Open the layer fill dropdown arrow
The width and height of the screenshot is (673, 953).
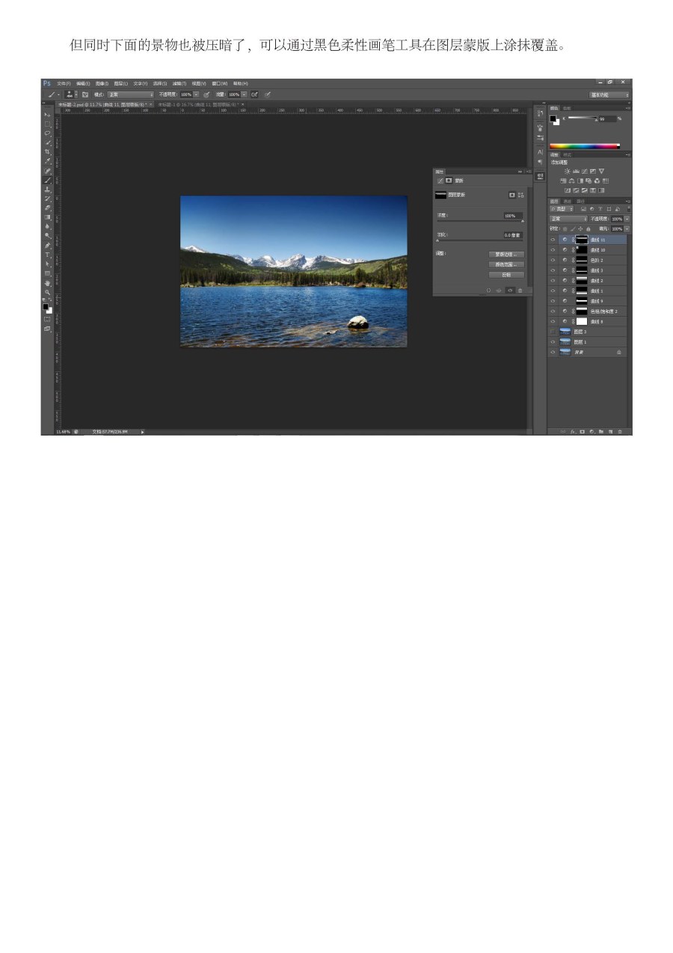(627, 228)
